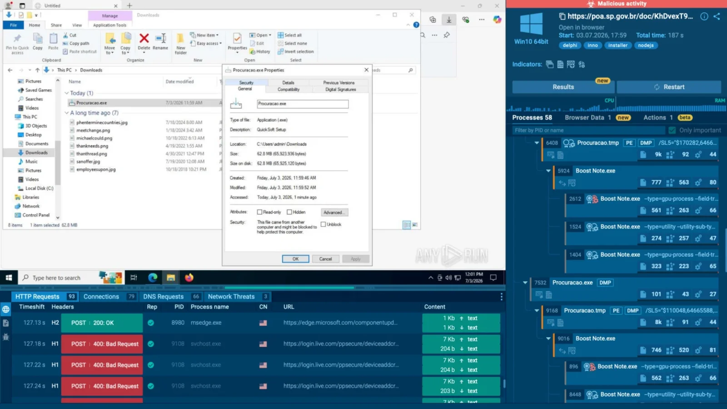Click the Explorer help question mark icon
This screenshot has width=727, height=409.
[x=416, y=25]
